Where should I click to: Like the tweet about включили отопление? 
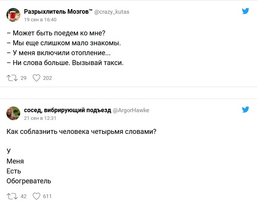click(x=37, y=78)
